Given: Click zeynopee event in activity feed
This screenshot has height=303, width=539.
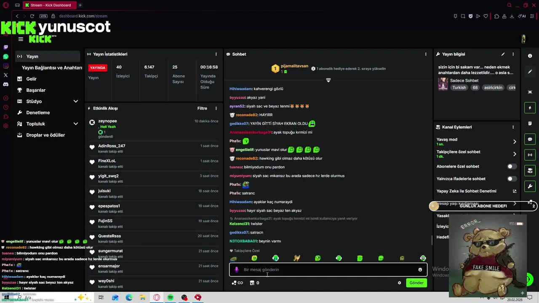Looking at the screenshot, I should click(154, 129).
